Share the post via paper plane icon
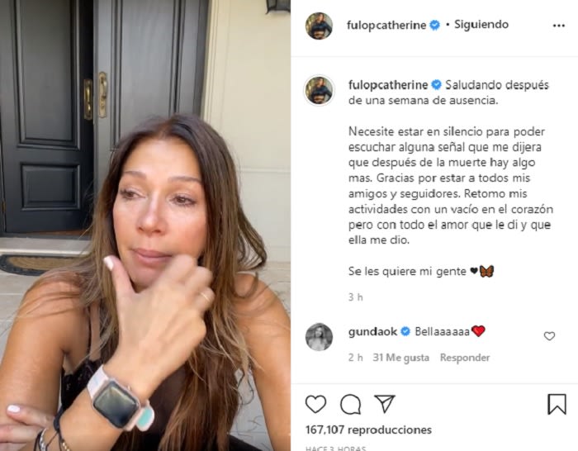 click(x=385, y=403)
